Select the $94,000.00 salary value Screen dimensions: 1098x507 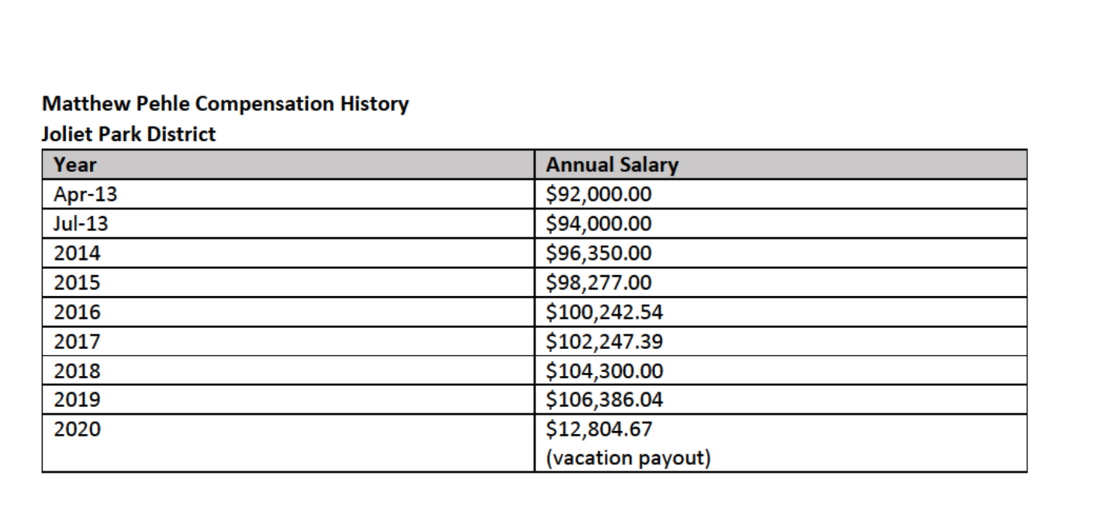pos(599,224)
